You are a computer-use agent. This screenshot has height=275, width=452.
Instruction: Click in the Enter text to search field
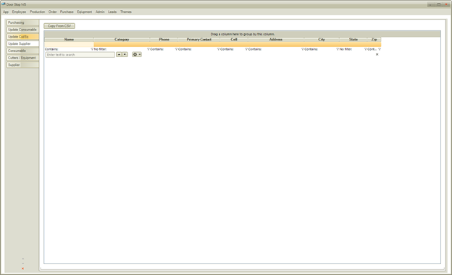point(80,55)
